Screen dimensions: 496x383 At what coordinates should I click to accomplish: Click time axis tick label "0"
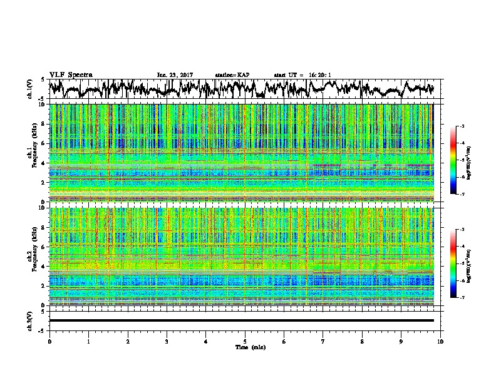(49, 342)
